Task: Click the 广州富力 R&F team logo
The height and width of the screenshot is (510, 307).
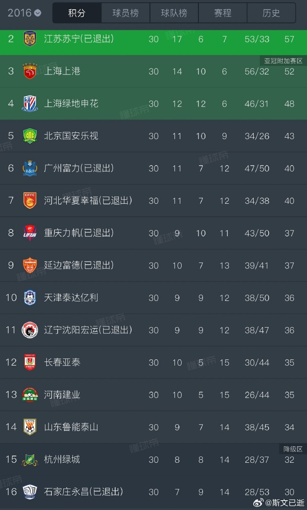Action: pos(30,168)
